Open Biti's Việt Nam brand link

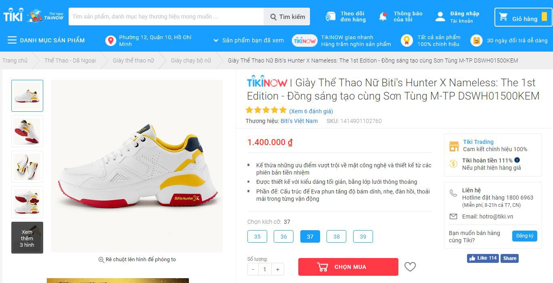click(x=299, y=121)
